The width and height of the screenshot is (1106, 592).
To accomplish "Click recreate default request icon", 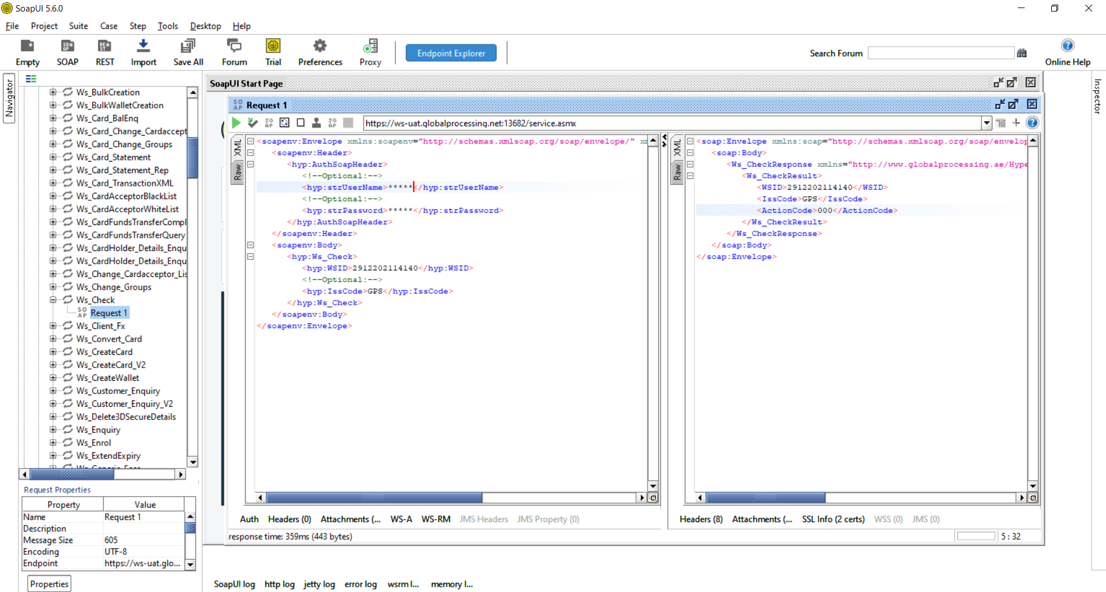I will coord(285,123).
